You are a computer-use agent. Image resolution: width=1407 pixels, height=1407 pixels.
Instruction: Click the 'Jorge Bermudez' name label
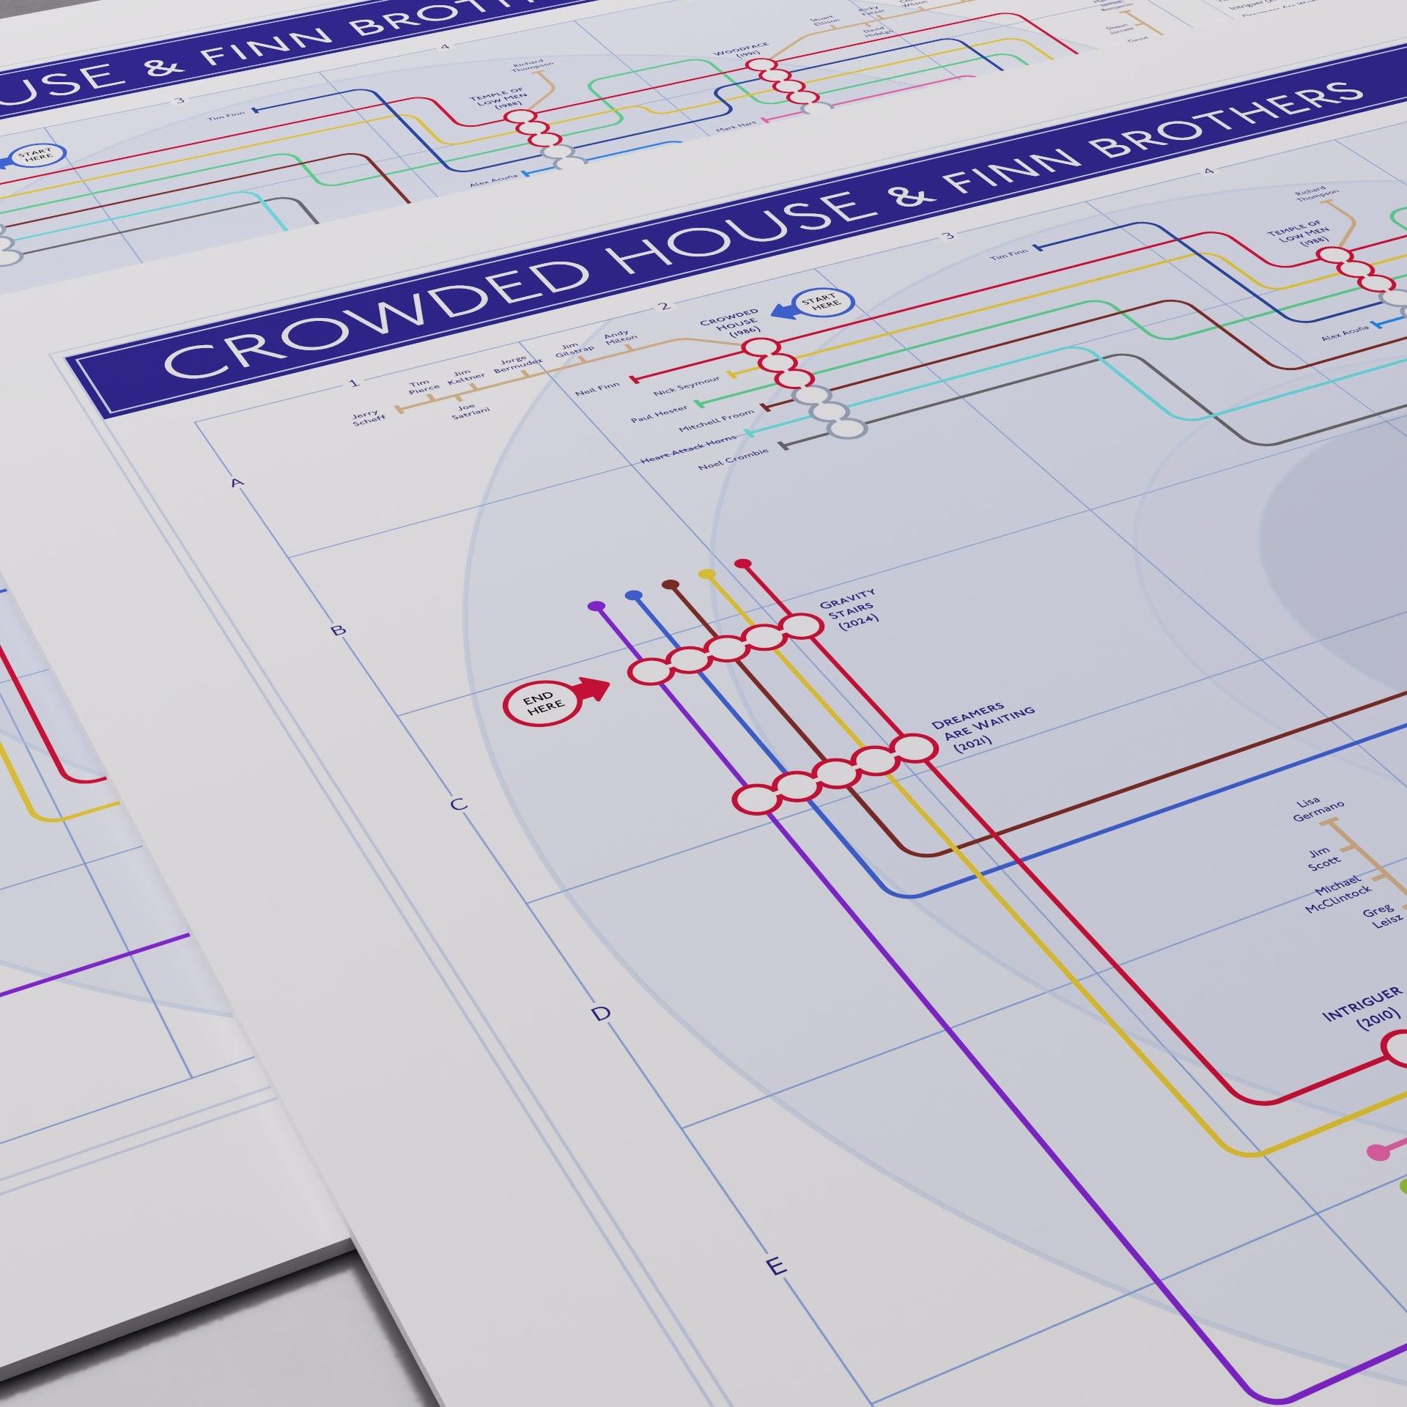click(x=517, y=363)
